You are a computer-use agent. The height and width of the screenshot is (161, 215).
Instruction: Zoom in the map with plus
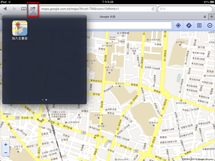(x=6, y=145)
